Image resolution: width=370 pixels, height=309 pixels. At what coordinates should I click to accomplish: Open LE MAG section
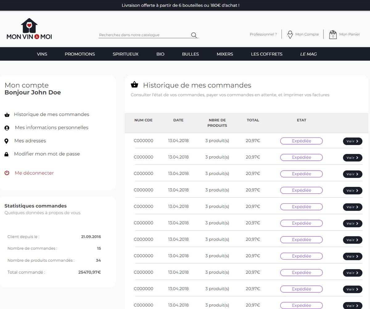coord(308,54)
